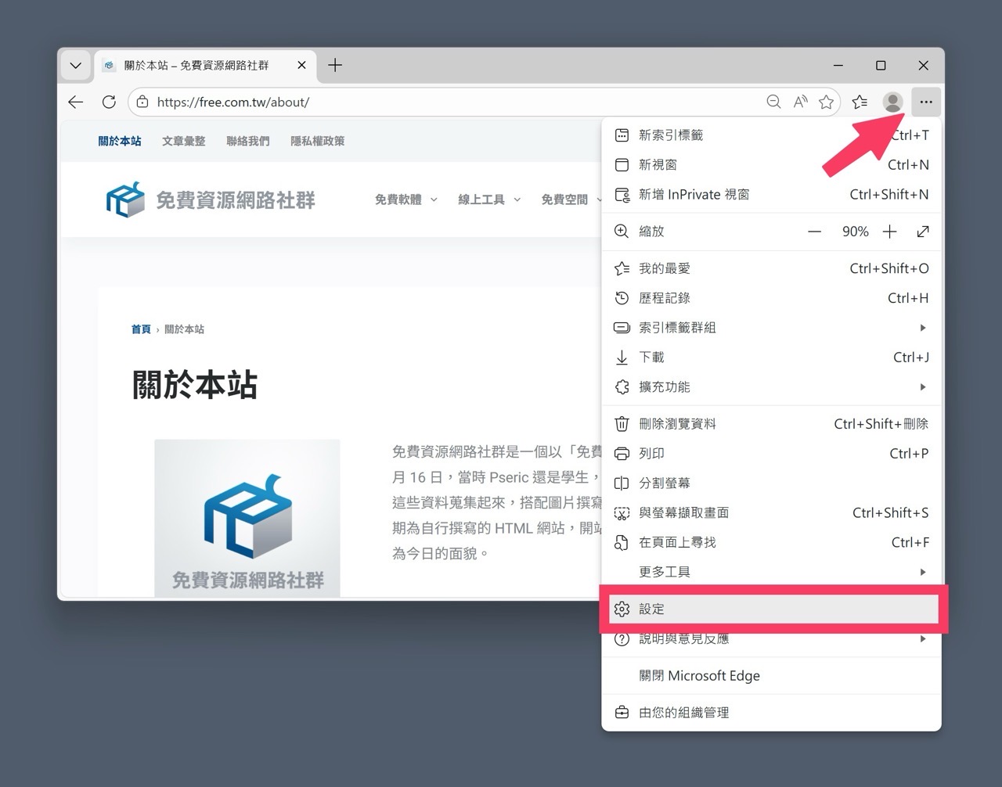This screenshot has width=1002, height=787.
Task: Add page to favorites with the star icon
Action: (x=827, y=102)
